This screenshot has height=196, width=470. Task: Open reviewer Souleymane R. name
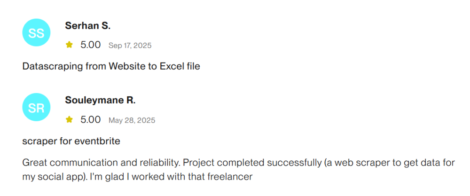(x=100, y=101)
